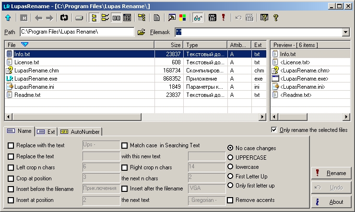Click the red exclamation rename toolbar icon
Image resolution: width=355 pixels, height=212 pixels.
tap(224, 18)
